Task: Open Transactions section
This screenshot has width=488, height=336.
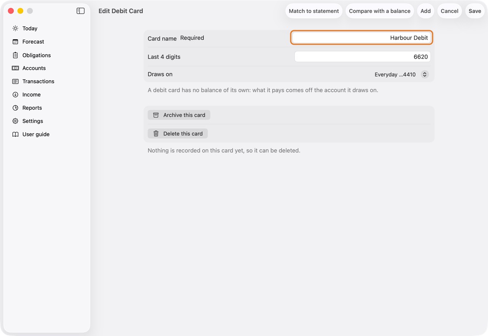Action: click(x=38, y=81)
